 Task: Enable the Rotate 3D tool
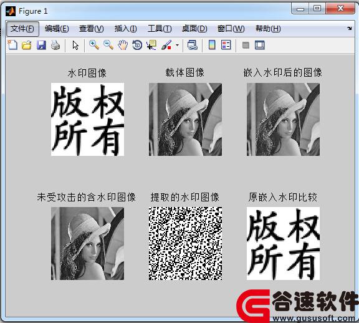(137, 45)
